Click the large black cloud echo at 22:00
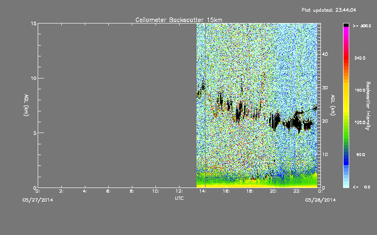Screen dimensions: 377x235 297,121
